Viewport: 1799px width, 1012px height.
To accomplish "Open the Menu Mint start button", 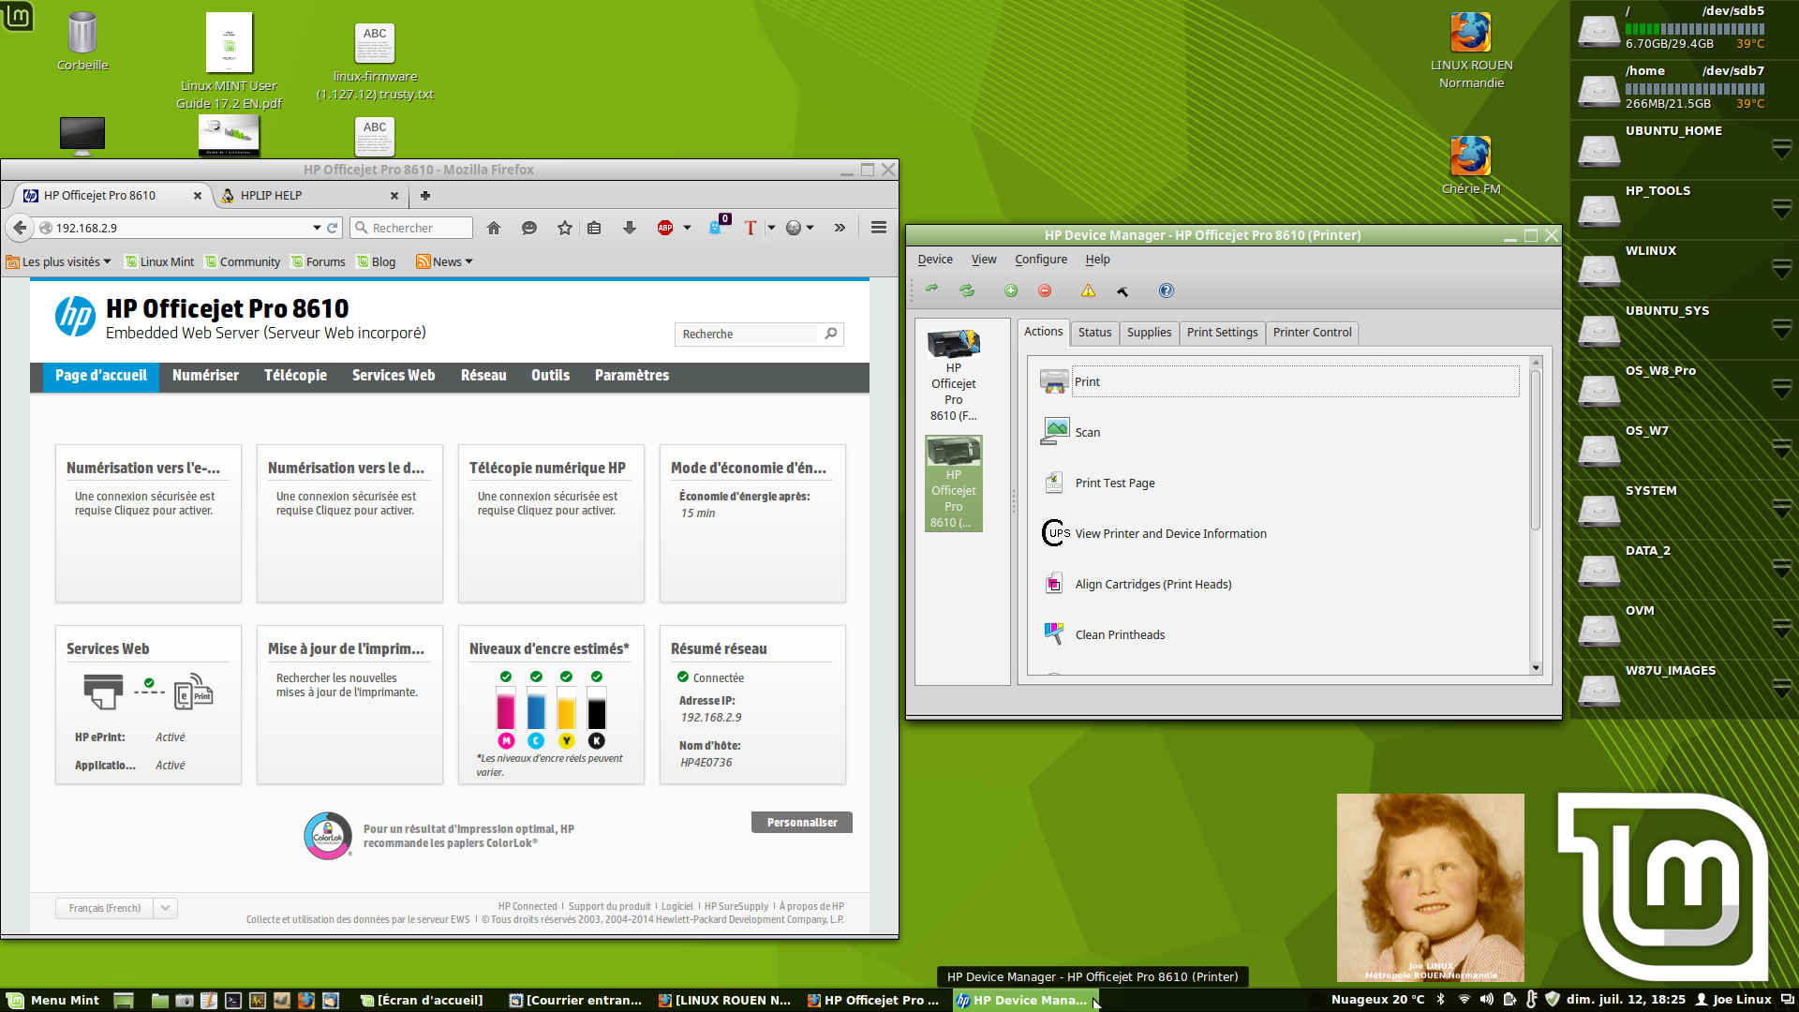I will coord(53,1000).
